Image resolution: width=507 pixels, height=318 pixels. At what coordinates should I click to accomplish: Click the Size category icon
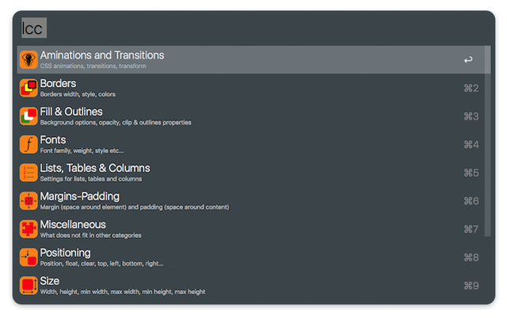tap(29, 286)
